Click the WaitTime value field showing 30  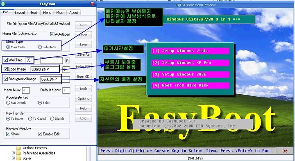pos(29,60)
